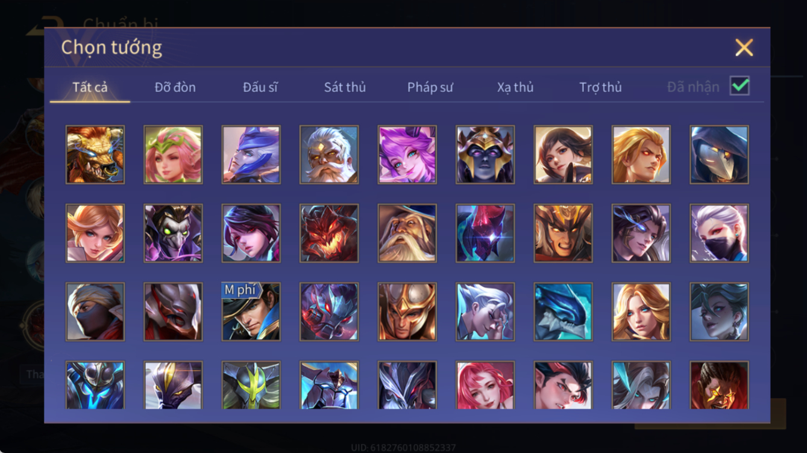This screenshot has height=453, width=807.
Task: Select the hero tagged 'M phí'
Action: pyautogui.click(x=251, y=312)
